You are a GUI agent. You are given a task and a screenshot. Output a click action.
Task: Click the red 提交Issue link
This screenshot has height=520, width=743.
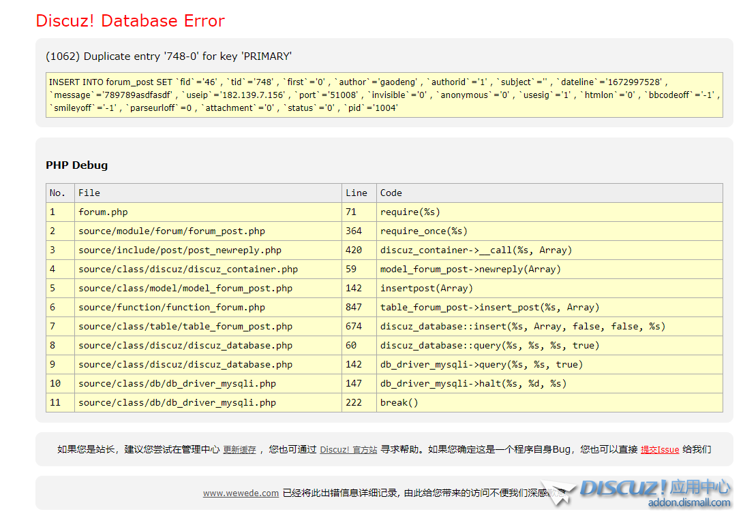click(660, 449)
